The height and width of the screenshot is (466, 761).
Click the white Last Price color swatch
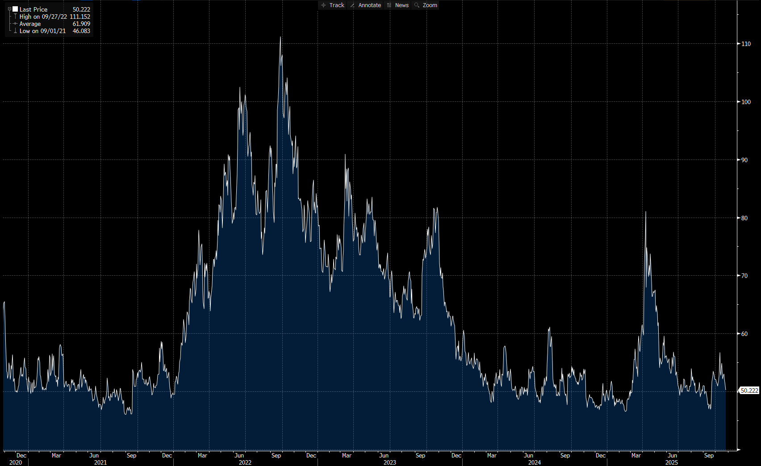coord(15,9)
